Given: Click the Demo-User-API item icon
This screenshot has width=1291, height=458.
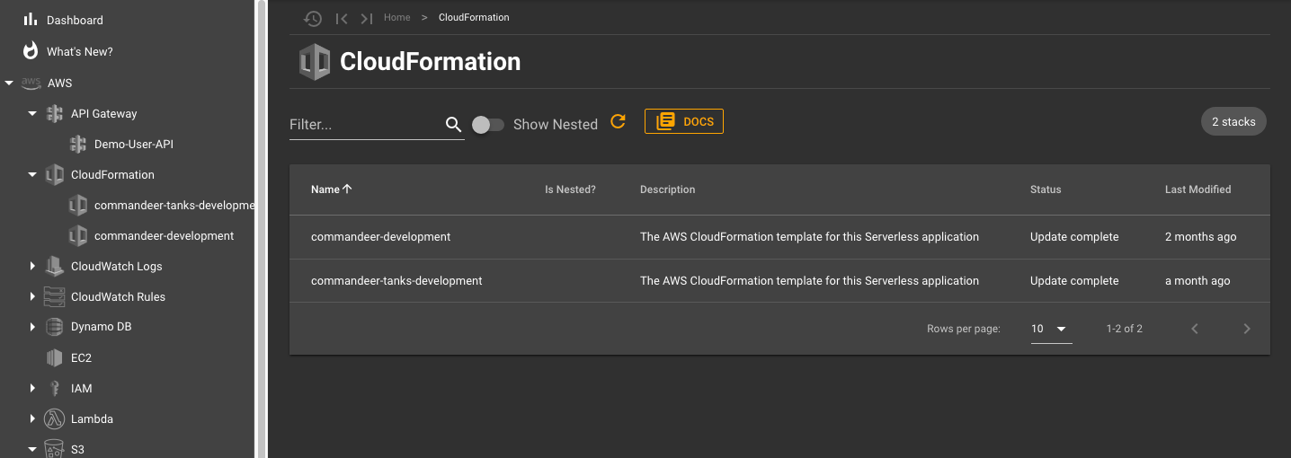Looking at the screenshot, I should 78,144.
